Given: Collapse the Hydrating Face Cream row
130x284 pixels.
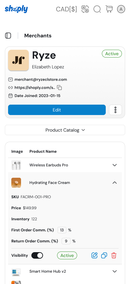Looking at the screenshot, I should 115,183.
